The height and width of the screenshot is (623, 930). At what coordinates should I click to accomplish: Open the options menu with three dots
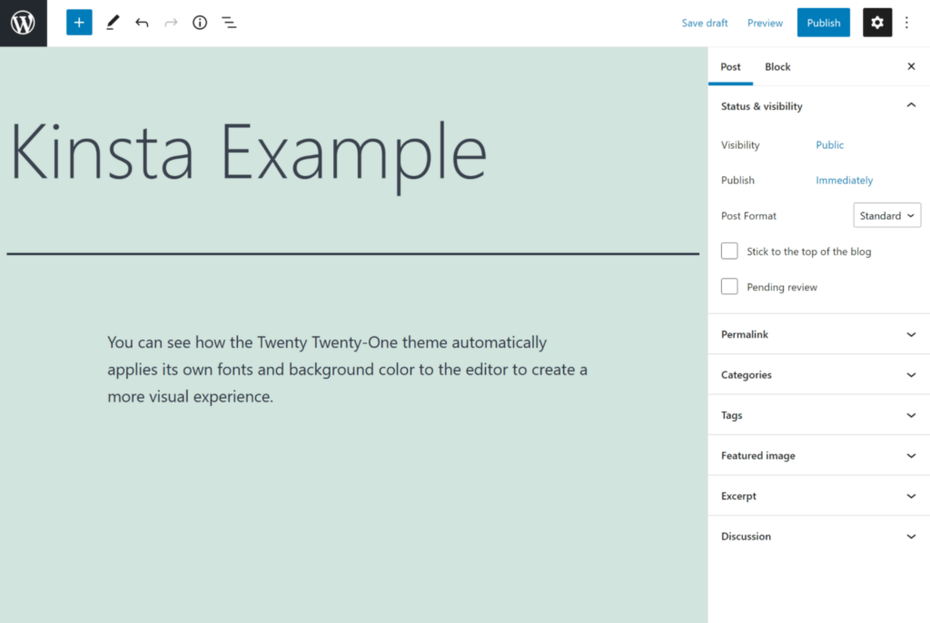pyautogui.click(x=906, y=22)
